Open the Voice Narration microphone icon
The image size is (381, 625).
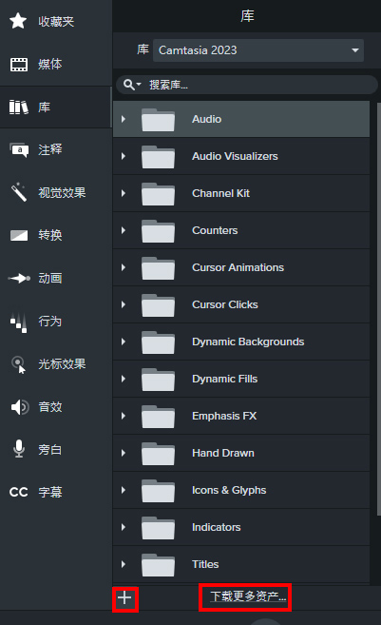click(19, 449)
